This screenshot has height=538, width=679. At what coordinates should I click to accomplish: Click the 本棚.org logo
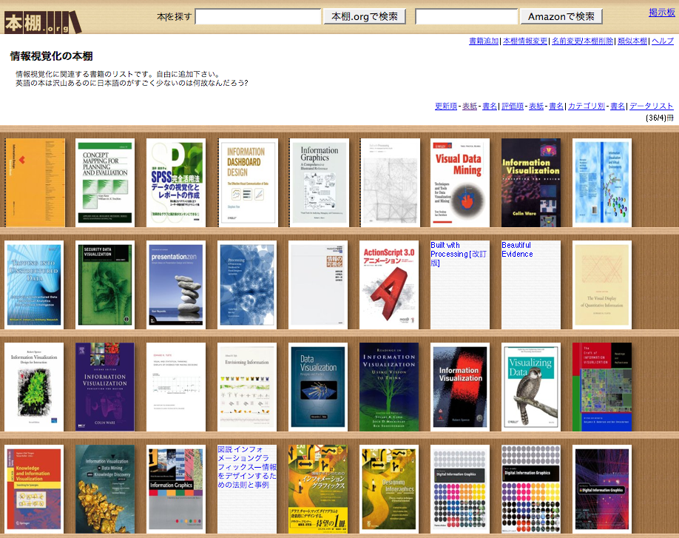[x=42, y=21]
